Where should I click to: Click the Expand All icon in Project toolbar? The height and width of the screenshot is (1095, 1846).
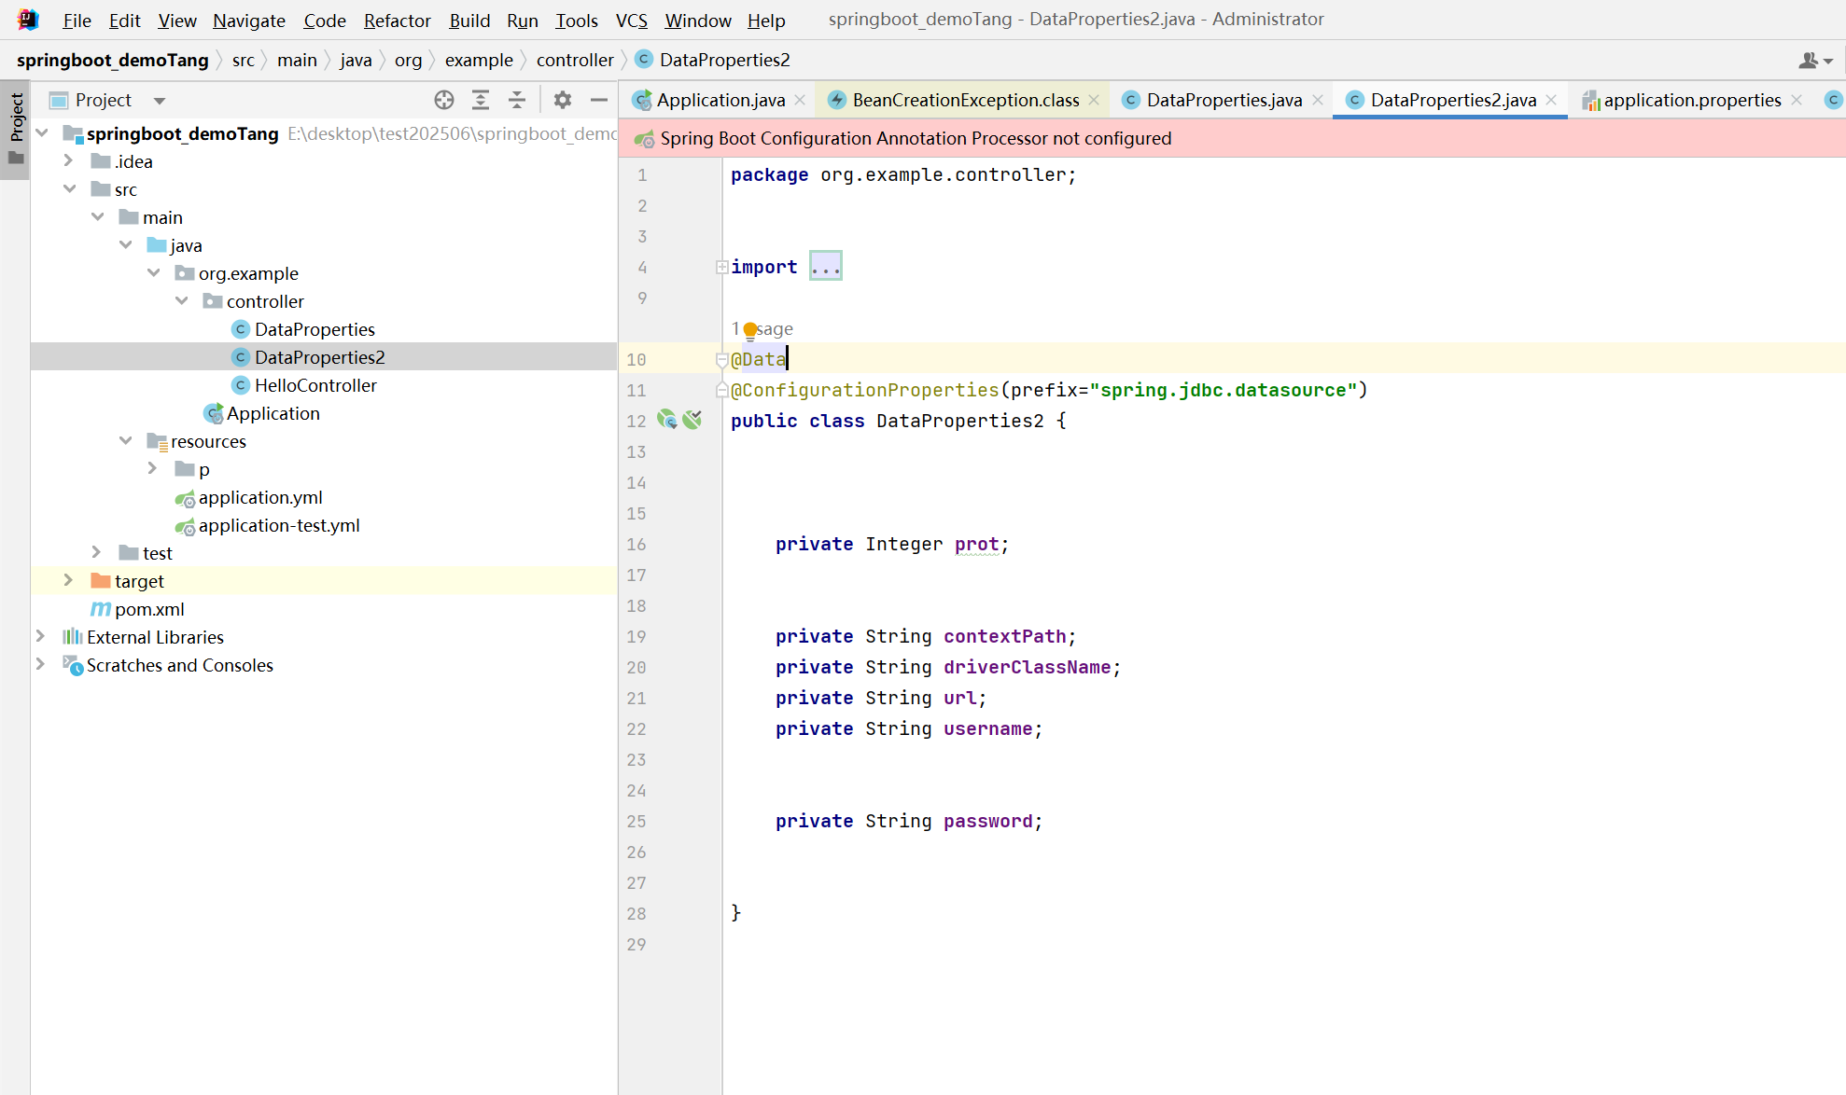[x=480, y=100]
